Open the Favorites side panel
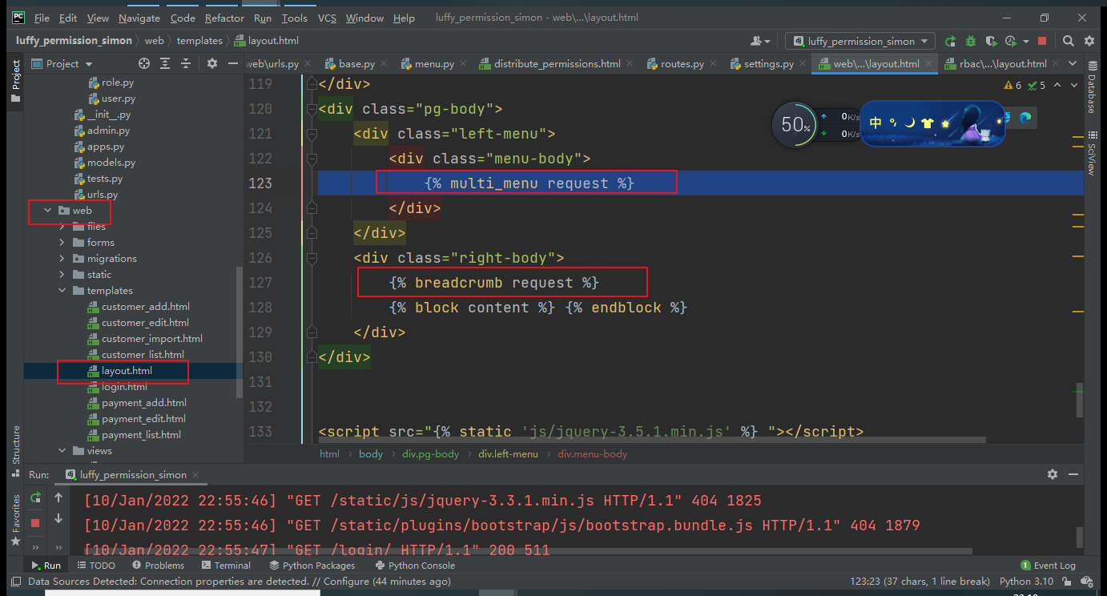 click(15, 521)
